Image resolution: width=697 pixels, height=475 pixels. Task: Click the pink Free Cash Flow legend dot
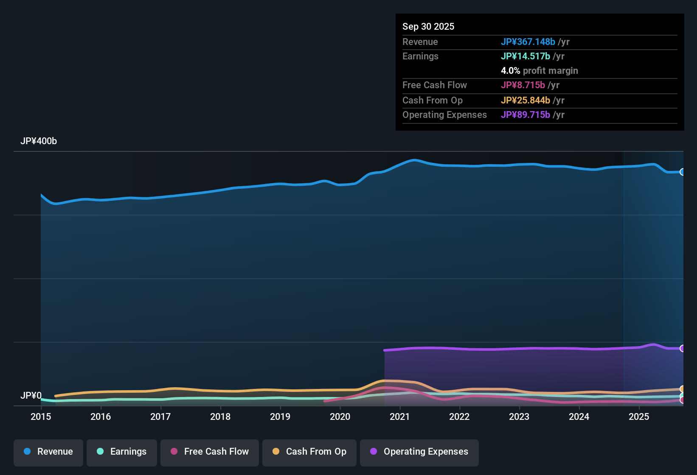[x=173, y=452]
